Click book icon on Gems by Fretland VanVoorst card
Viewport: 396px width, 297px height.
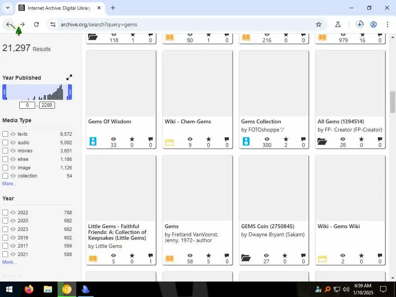169,258
